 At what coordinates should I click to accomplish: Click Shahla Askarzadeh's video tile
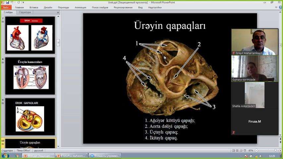tap(255, 95)
